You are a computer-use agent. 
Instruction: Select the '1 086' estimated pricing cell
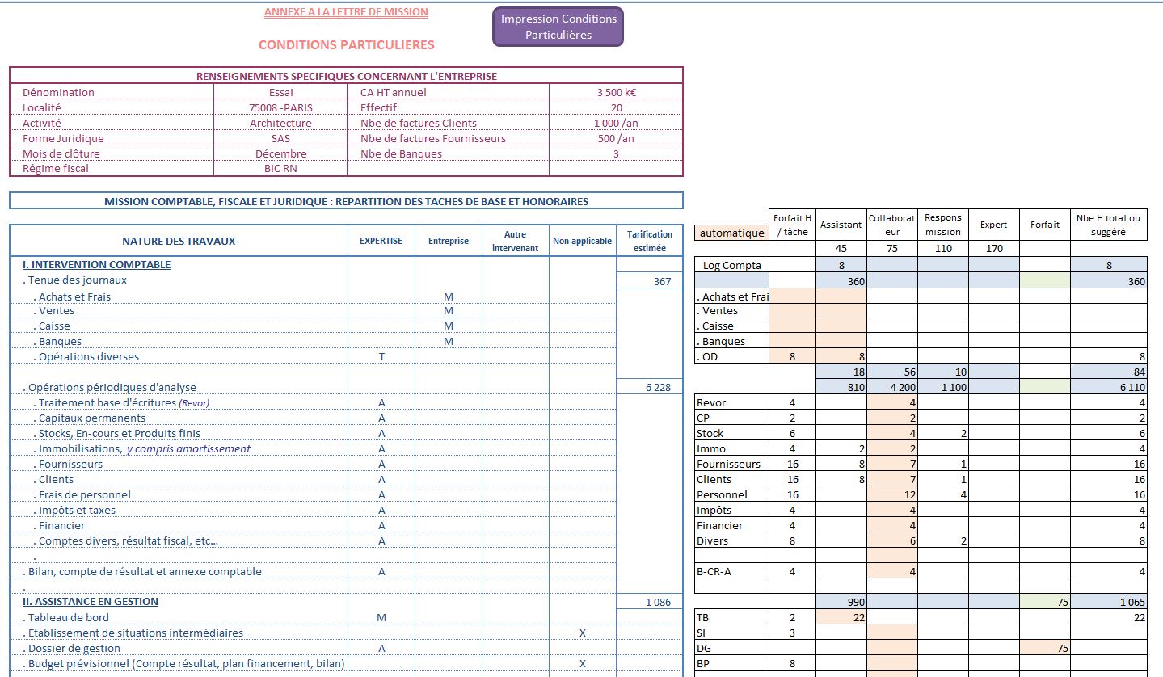click(x=649, y=602)
